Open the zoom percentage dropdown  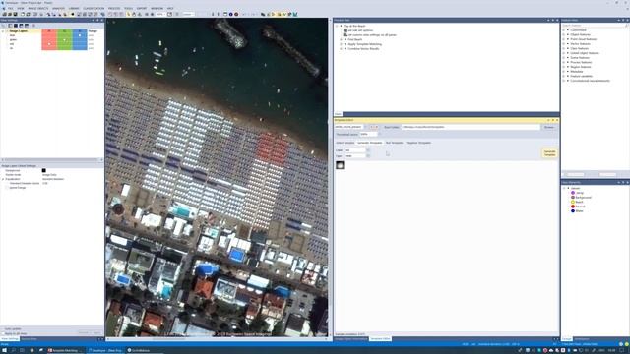(x=165, y=14)
